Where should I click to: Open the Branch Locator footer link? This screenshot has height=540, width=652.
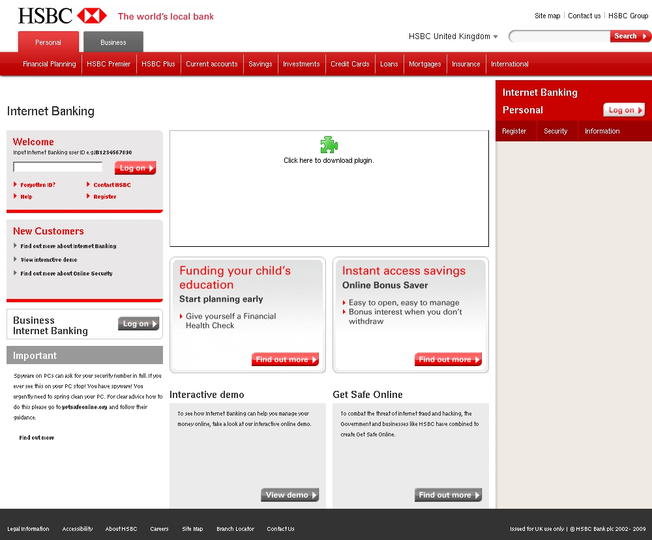(235, 529)
